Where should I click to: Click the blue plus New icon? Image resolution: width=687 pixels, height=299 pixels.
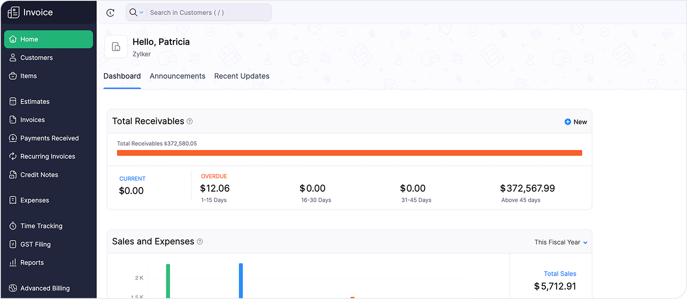[567, 122]
